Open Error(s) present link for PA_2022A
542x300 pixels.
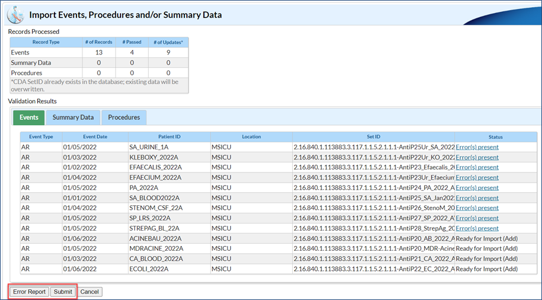point(477,188)
